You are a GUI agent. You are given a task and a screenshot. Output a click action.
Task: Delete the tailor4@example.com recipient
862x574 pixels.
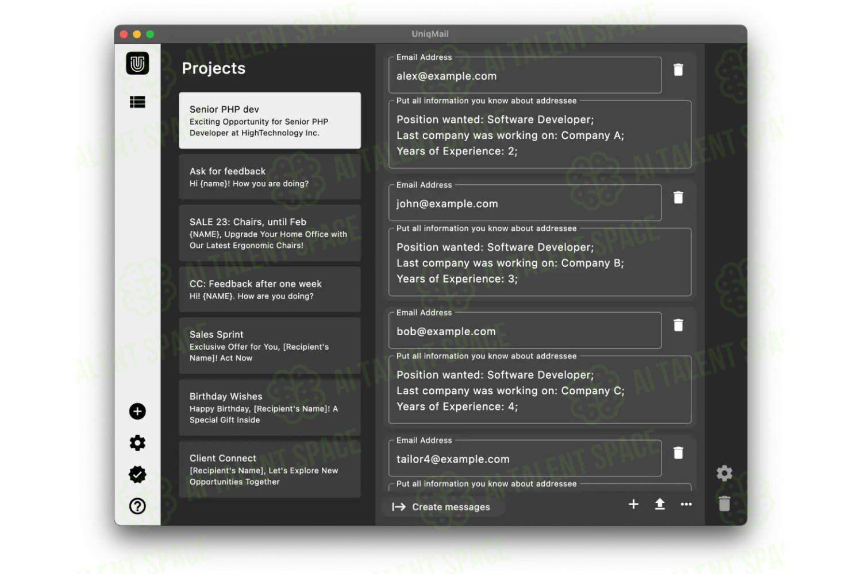(x=678, y=453)
